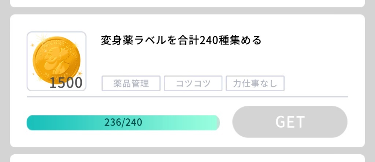Image resolution: width=375 pixels, height=162 pixels.
Task: Tap the 1500 coin reward amount
Action: pyautogui.click(x=66, y=83)
